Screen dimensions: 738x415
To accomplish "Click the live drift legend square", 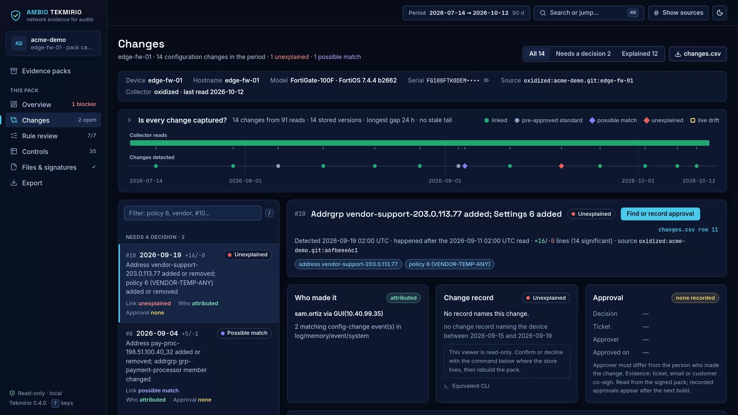I will [693, 120].
